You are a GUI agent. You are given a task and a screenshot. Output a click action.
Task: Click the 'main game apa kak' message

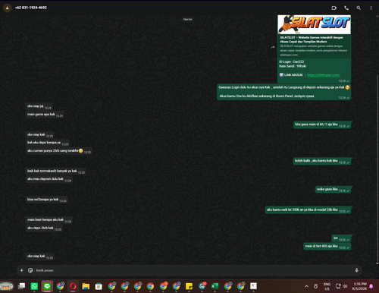[45, 115]
